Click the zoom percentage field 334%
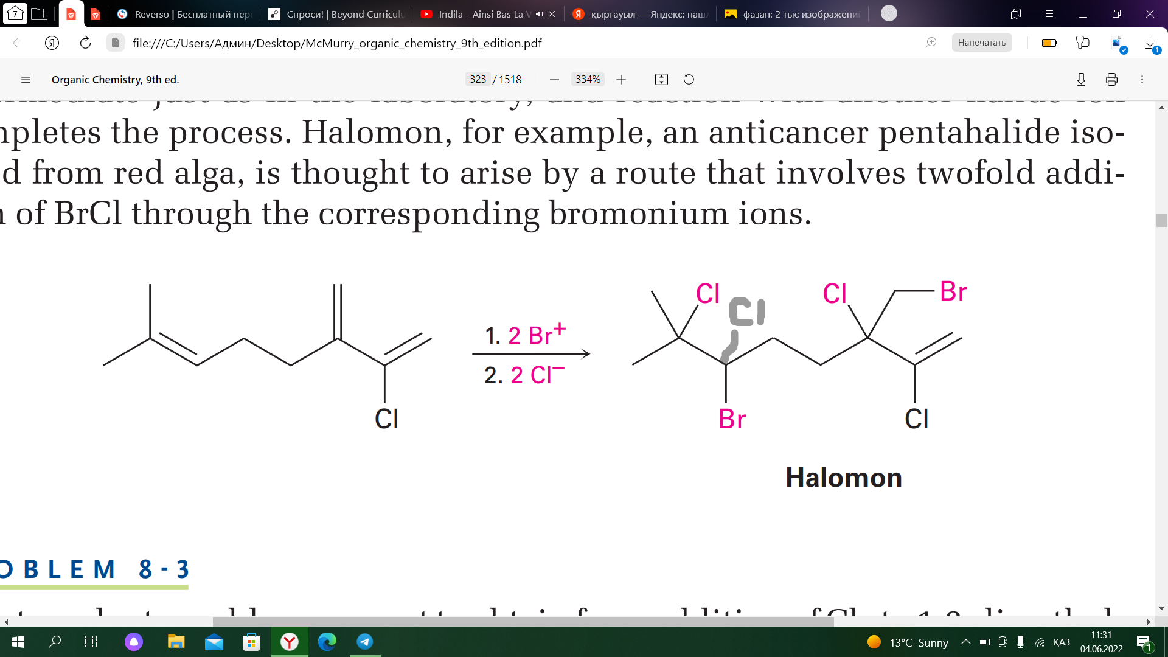Image resolution: width=1168 pixels, height=657 pixels. pos(588,80)
